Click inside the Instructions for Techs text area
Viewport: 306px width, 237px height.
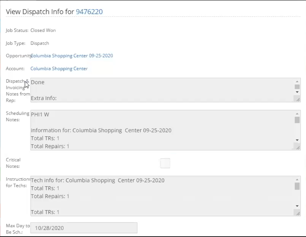point(162,196)
